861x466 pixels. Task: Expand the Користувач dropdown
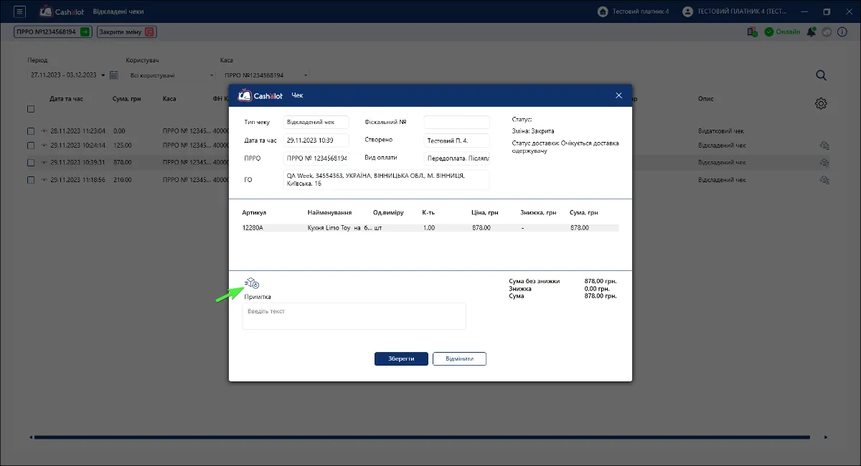[171, 75]
